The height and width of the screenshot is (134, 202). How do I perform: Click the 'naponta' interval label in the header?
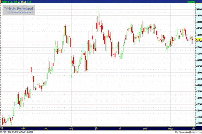[191, 2]
